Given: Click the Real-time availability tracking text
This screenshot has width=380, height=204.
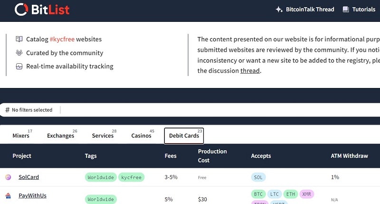Looking at the screenshot, I should (x=70, y=67).
